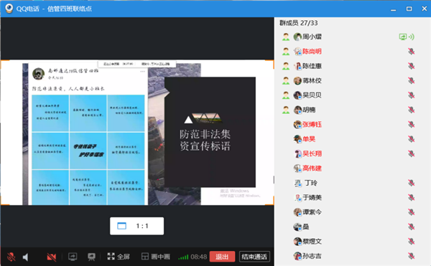
Task: Click the green signal strength bars
Action: [183, 257]
